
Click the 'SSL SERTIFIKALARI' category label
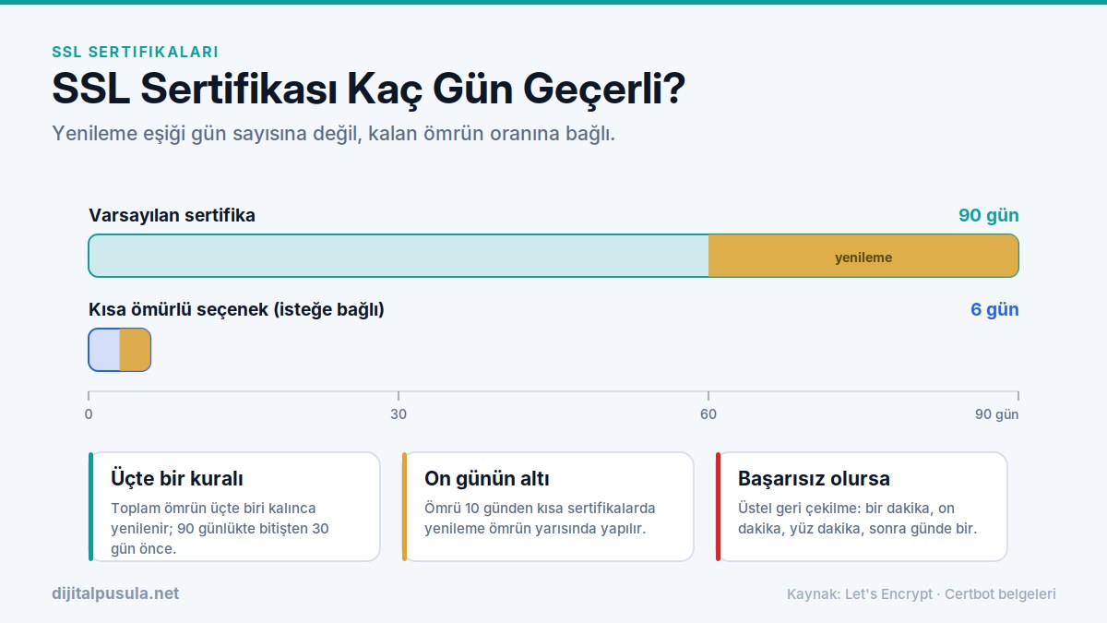coord(135,53)
